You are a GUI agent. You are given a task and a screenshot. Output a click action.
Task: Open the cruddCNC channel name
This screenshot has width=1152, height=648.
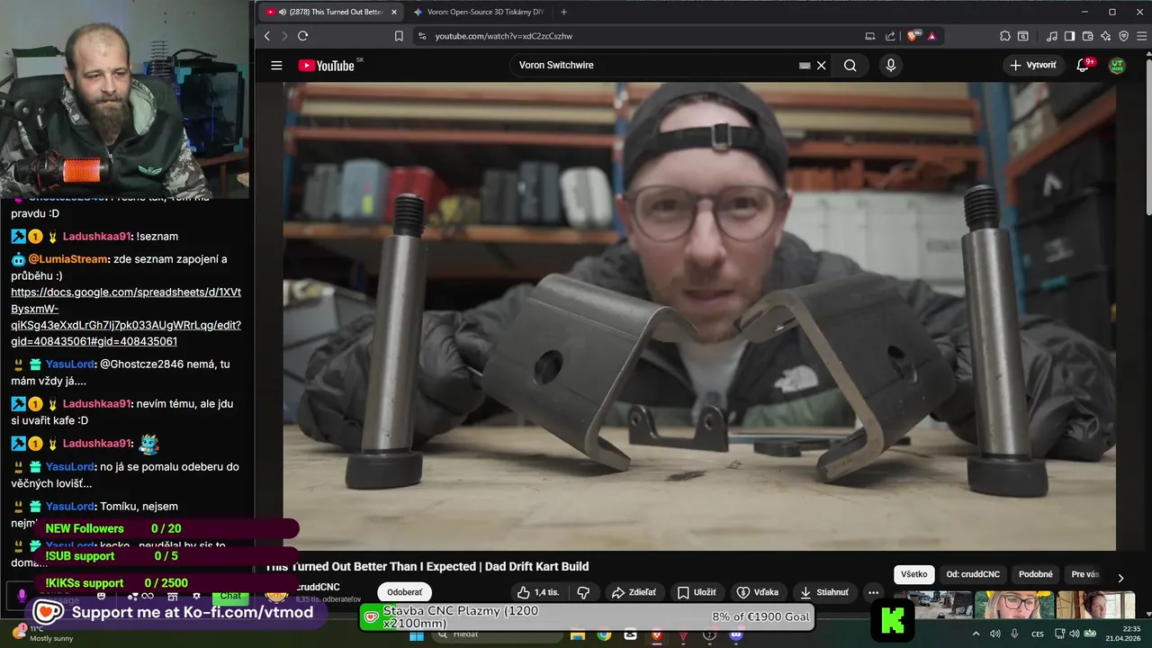[318, 587]
